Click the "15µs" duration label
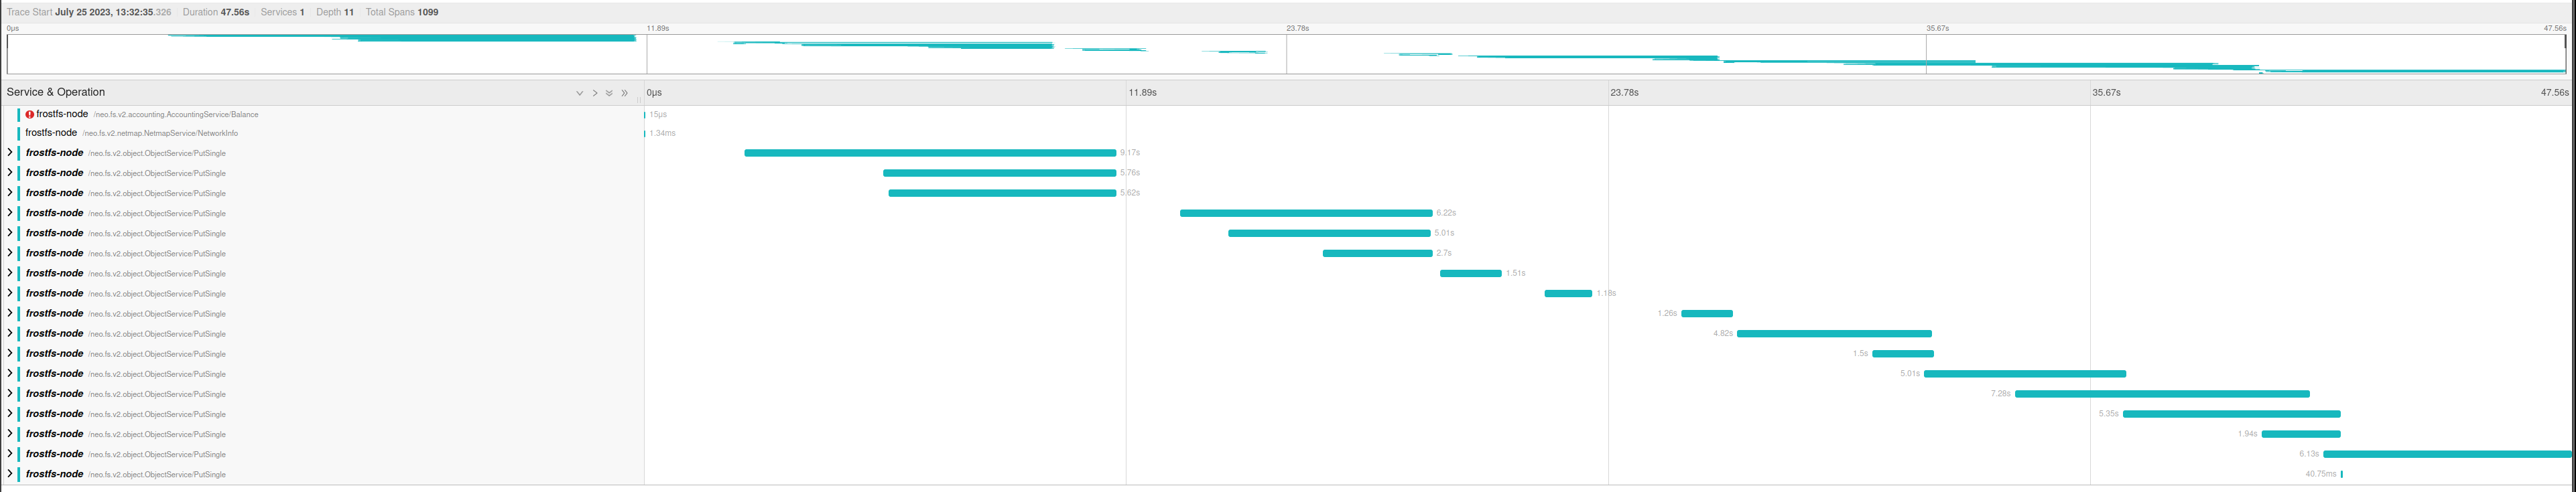This screenshot has width=2576, height=492. click(x=658, y=114)
